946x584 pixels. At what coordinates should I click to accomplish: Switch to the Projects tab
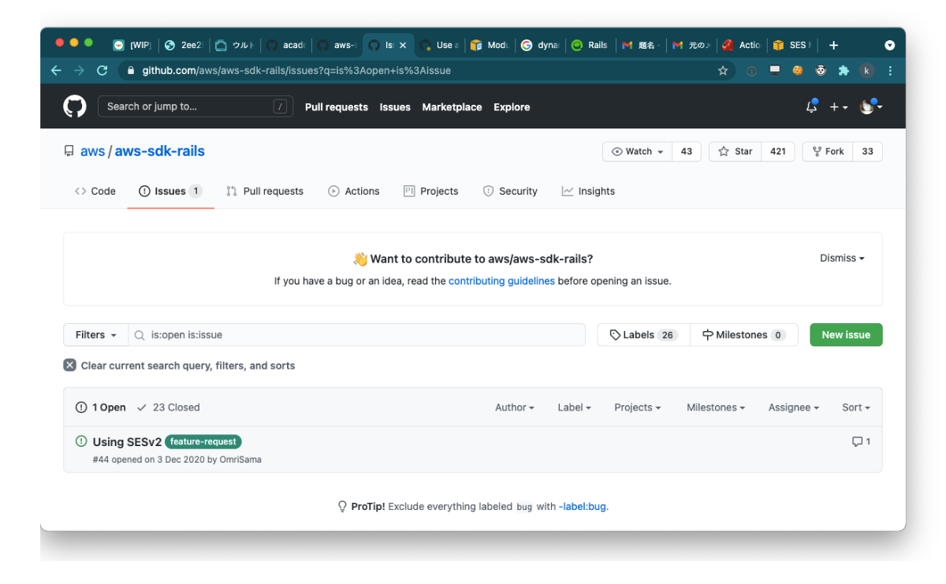click(x=431, y=192)
